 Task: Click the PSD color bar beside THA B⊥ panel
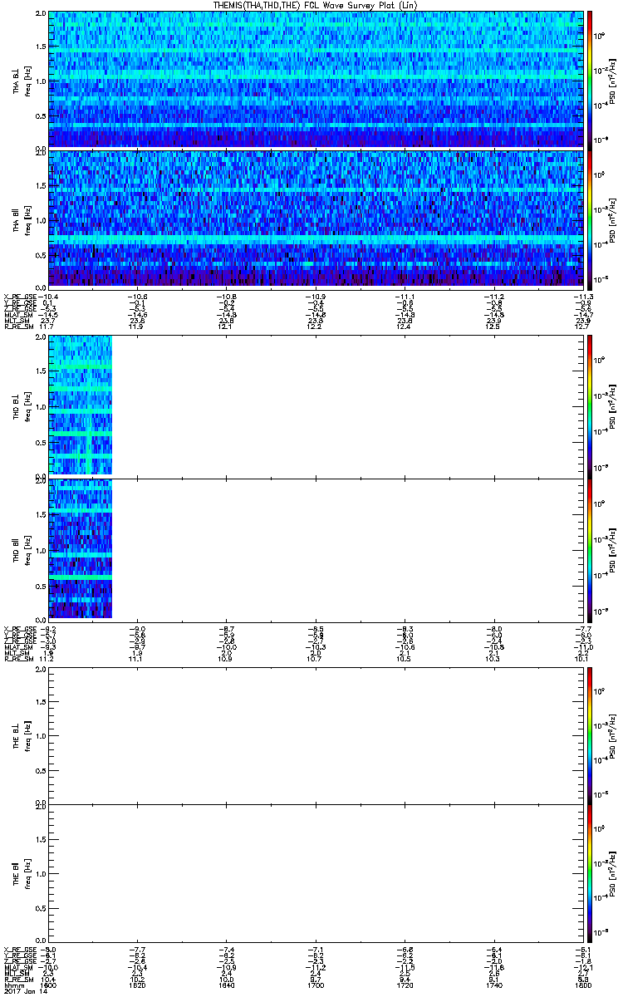click(590, 80)
